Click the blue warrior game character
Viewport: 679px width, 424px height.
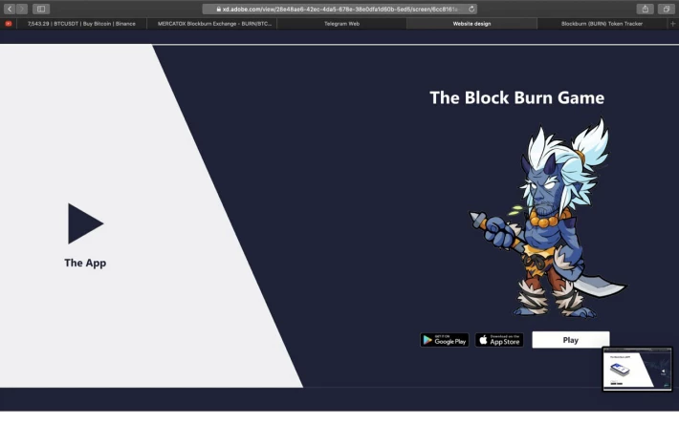pyautogui.click(x=549, y=219)
